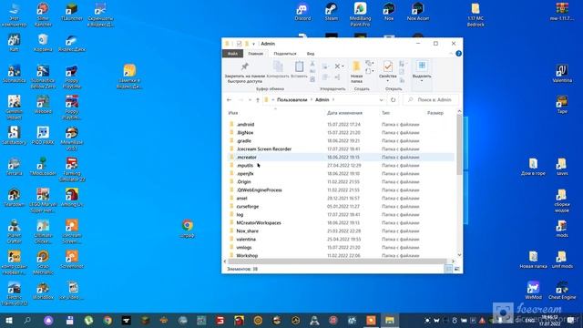Go up one level with the up arrow
The width and height of the screenshot is (583, 328).
257,99
